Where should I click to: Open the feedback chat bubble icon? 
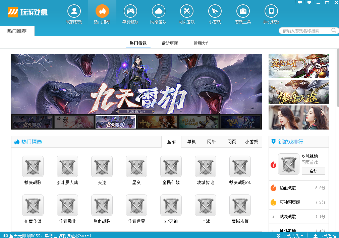[x=300, y=2]
